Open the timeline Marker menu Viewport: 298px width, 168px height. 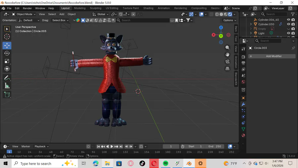pos(25,146)
